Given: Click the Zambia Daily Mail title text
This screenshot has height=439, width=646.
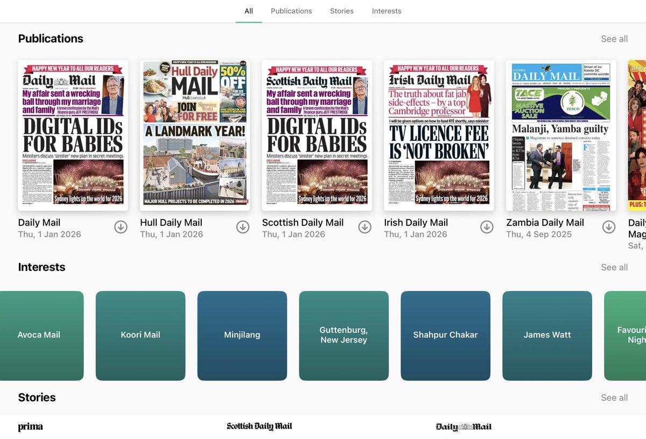Looking at the screenshot, I should [545, 222].
